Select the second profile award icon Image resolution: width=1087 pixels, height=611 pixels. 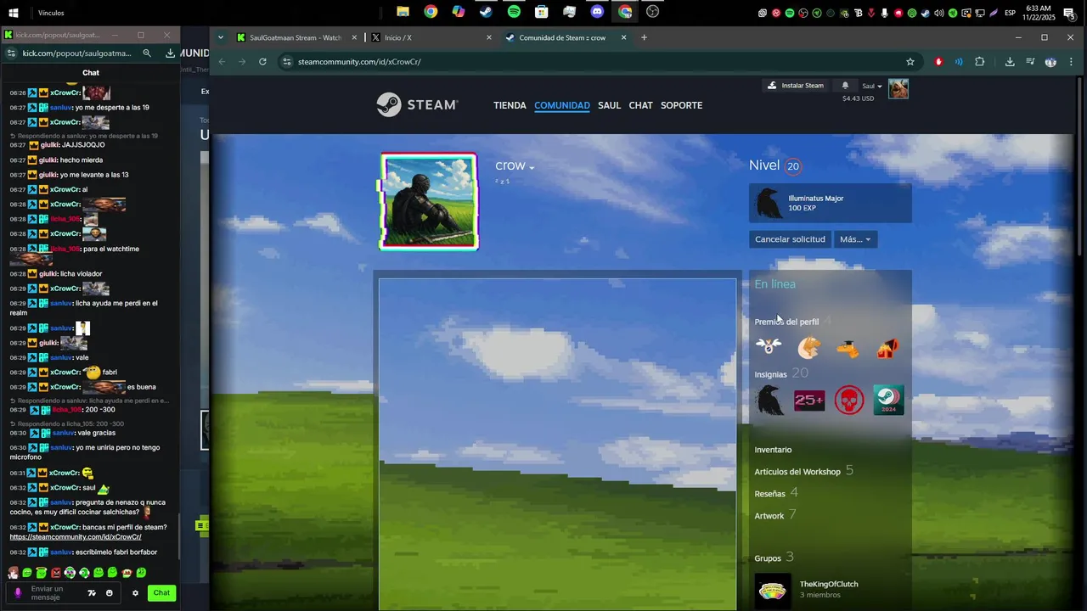[808, 347]
